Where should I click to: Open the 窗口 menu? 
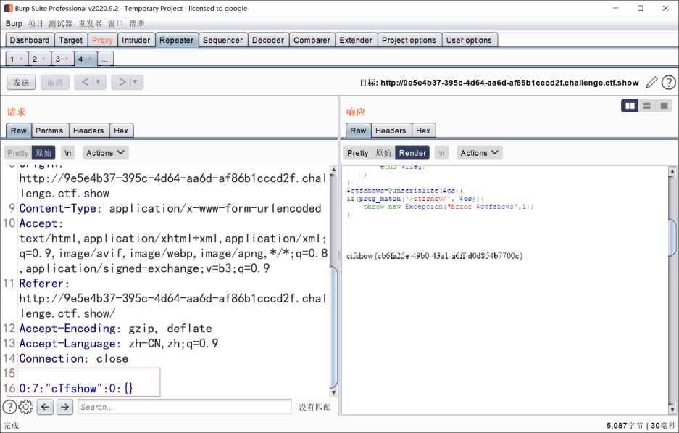pos(115,23)
